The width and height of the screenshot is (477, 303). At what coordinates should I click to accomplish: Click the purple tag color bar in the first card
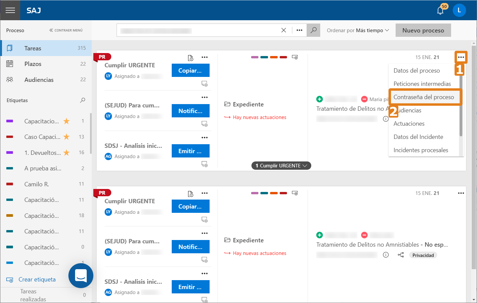[255, 57]
